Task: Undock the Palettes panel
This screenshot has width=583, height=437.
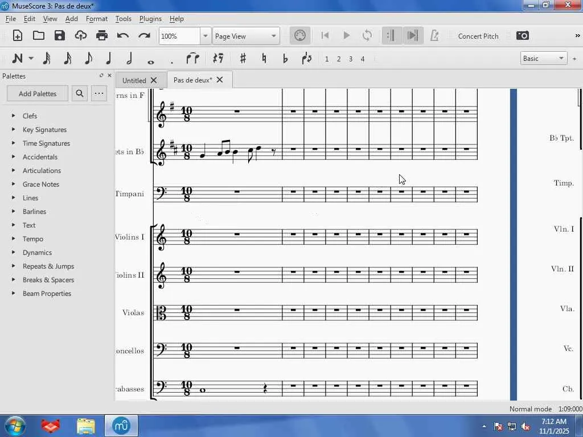Action: point(101,76)
